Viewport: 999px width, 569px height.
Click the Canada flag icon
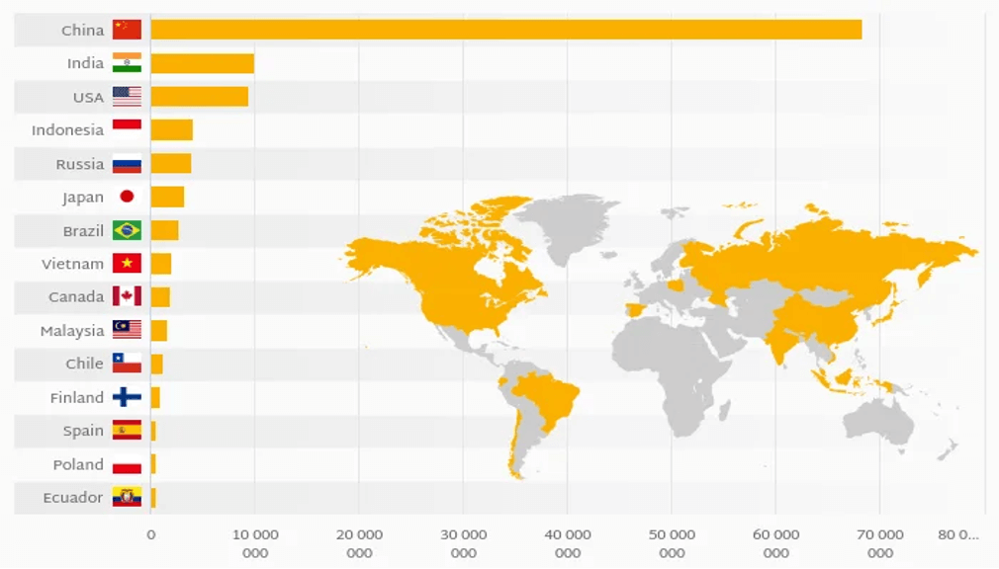127,296
